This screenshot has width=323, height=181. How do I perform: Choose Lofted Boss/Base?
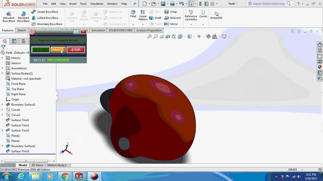tap(45, 18)
